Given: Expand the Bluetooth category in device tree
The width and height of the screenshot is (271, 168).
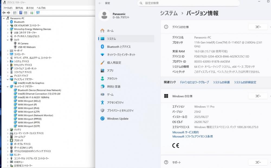Looking at the screenshot, I should pos(8,22).
